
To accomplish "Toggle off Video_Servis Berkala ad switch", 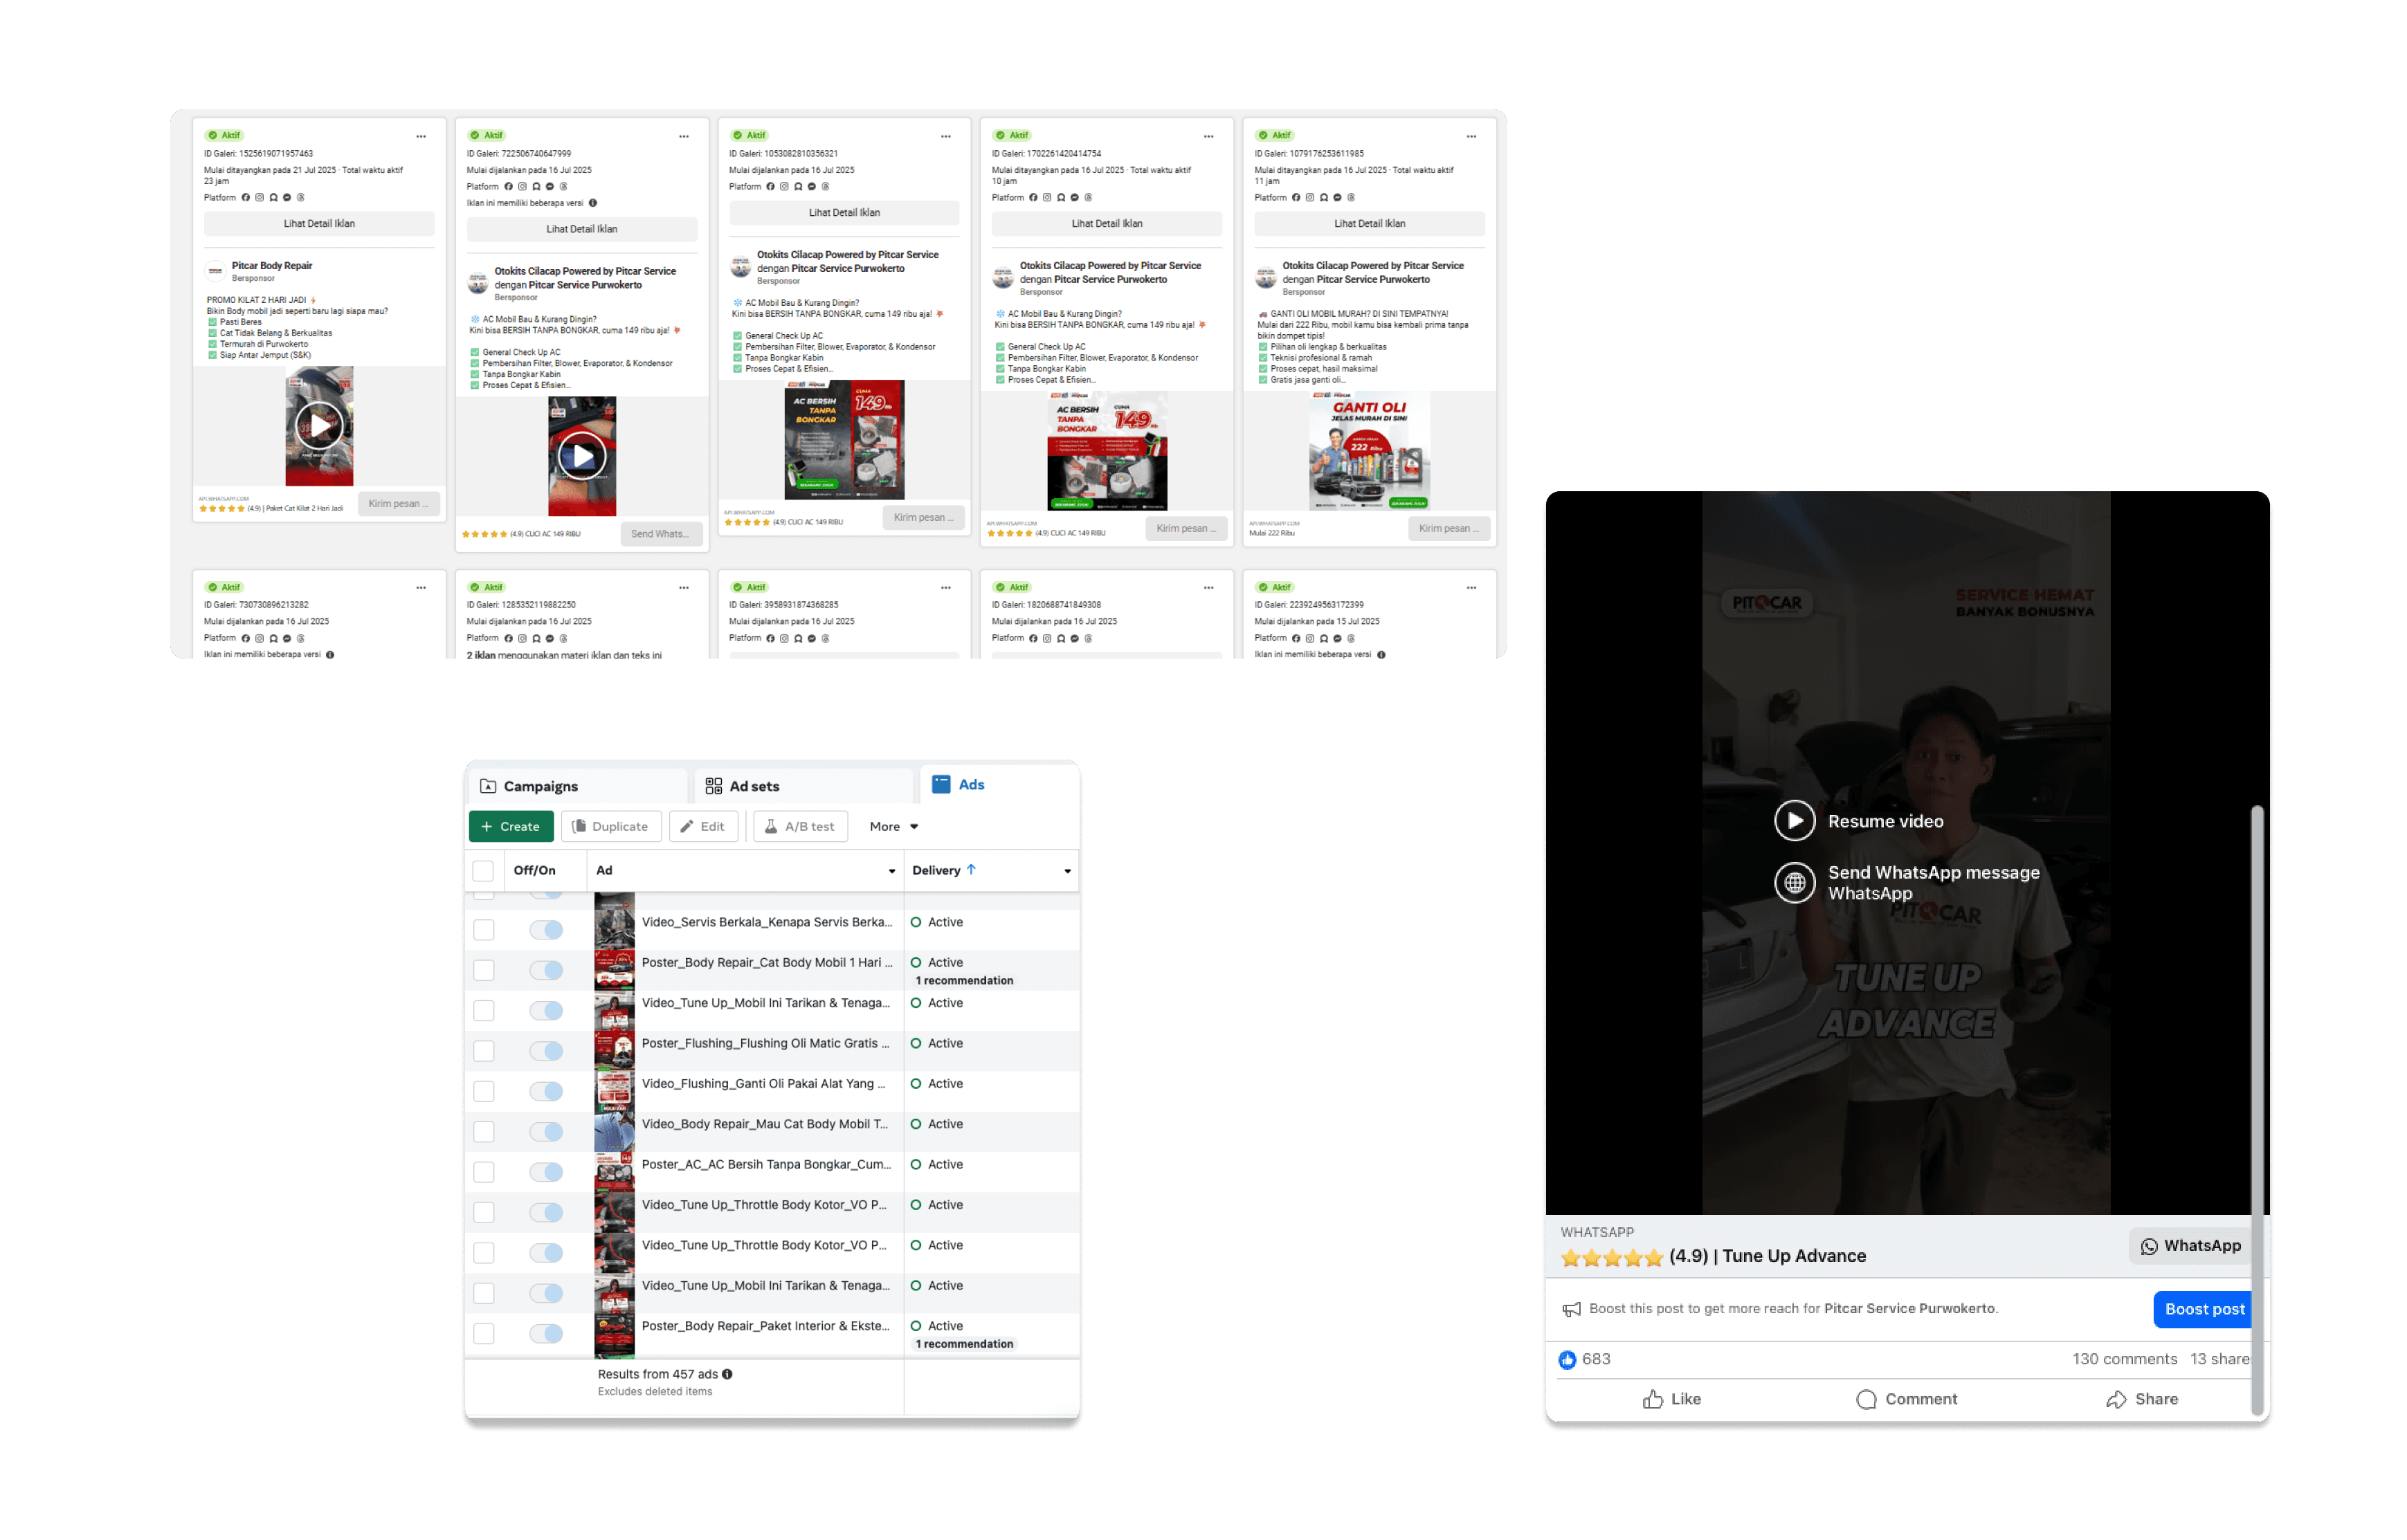I will pyautogui.click(x=546, y=929).
